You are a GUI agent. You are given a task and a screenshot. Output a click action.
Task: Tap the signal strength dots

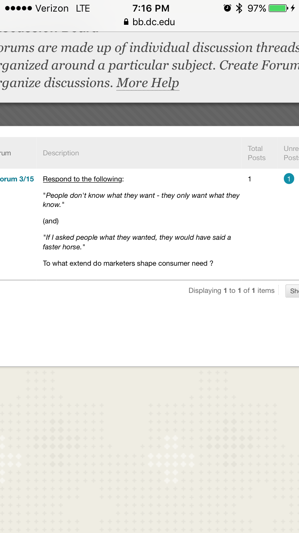coord(18,8)
